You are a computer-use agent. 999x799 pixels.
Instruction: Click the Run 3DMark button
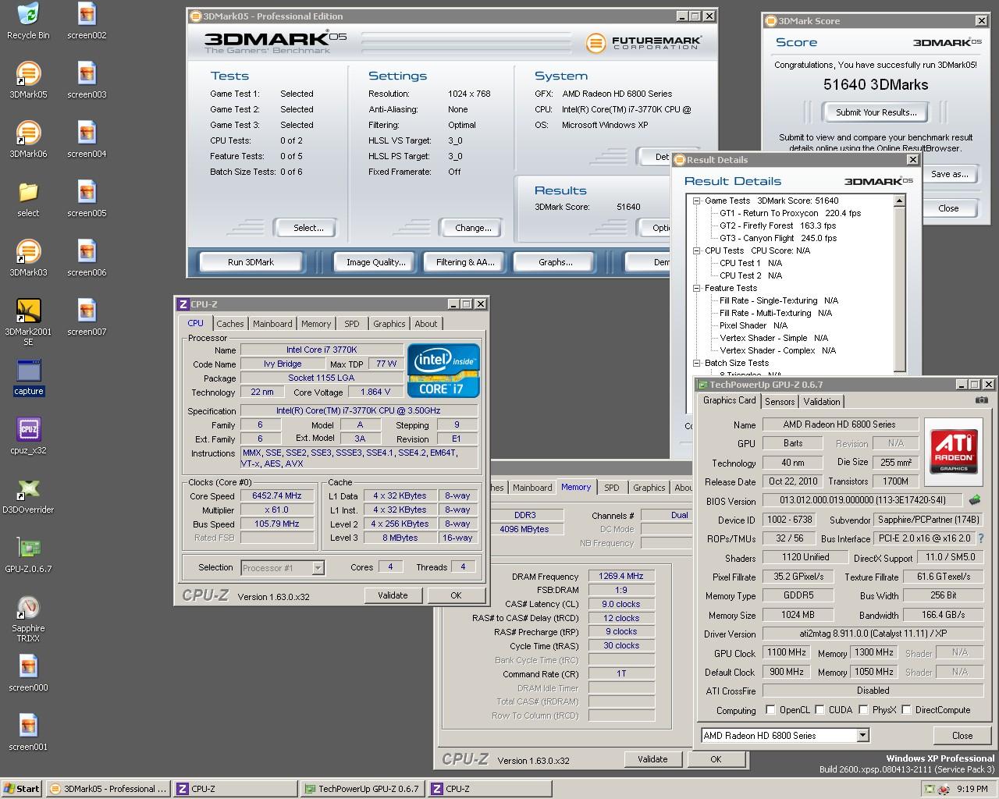251,262
